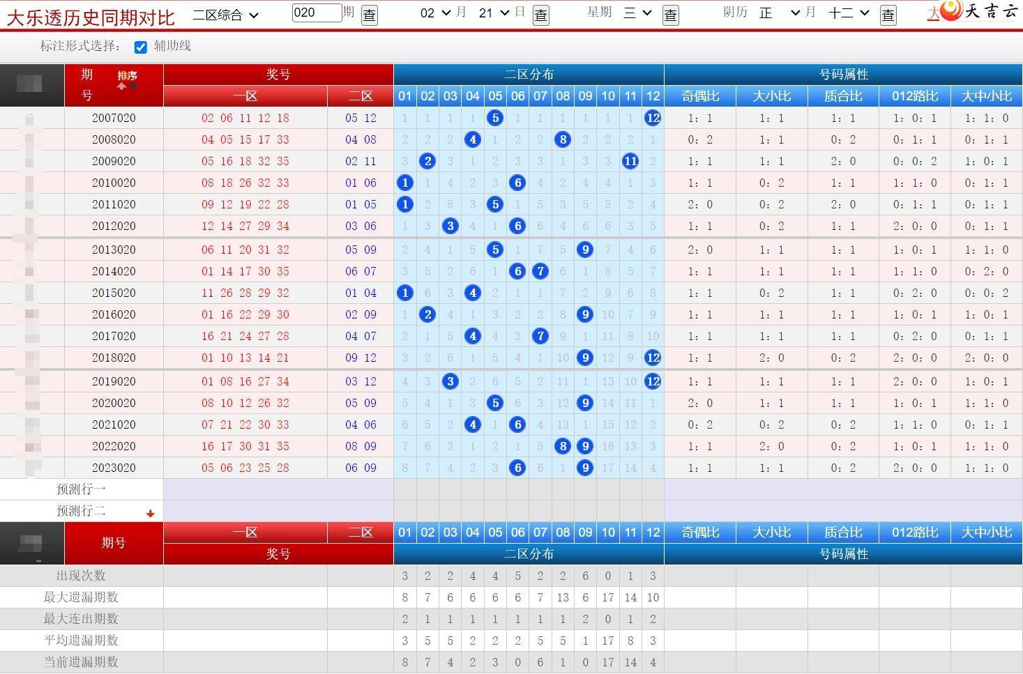
Task: Click blue ball 5 in row 2011020
Action: (495, 204)
